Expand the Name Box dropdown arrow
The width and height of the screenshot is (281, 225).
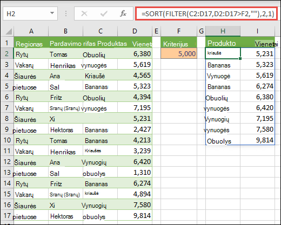(52, 13)
